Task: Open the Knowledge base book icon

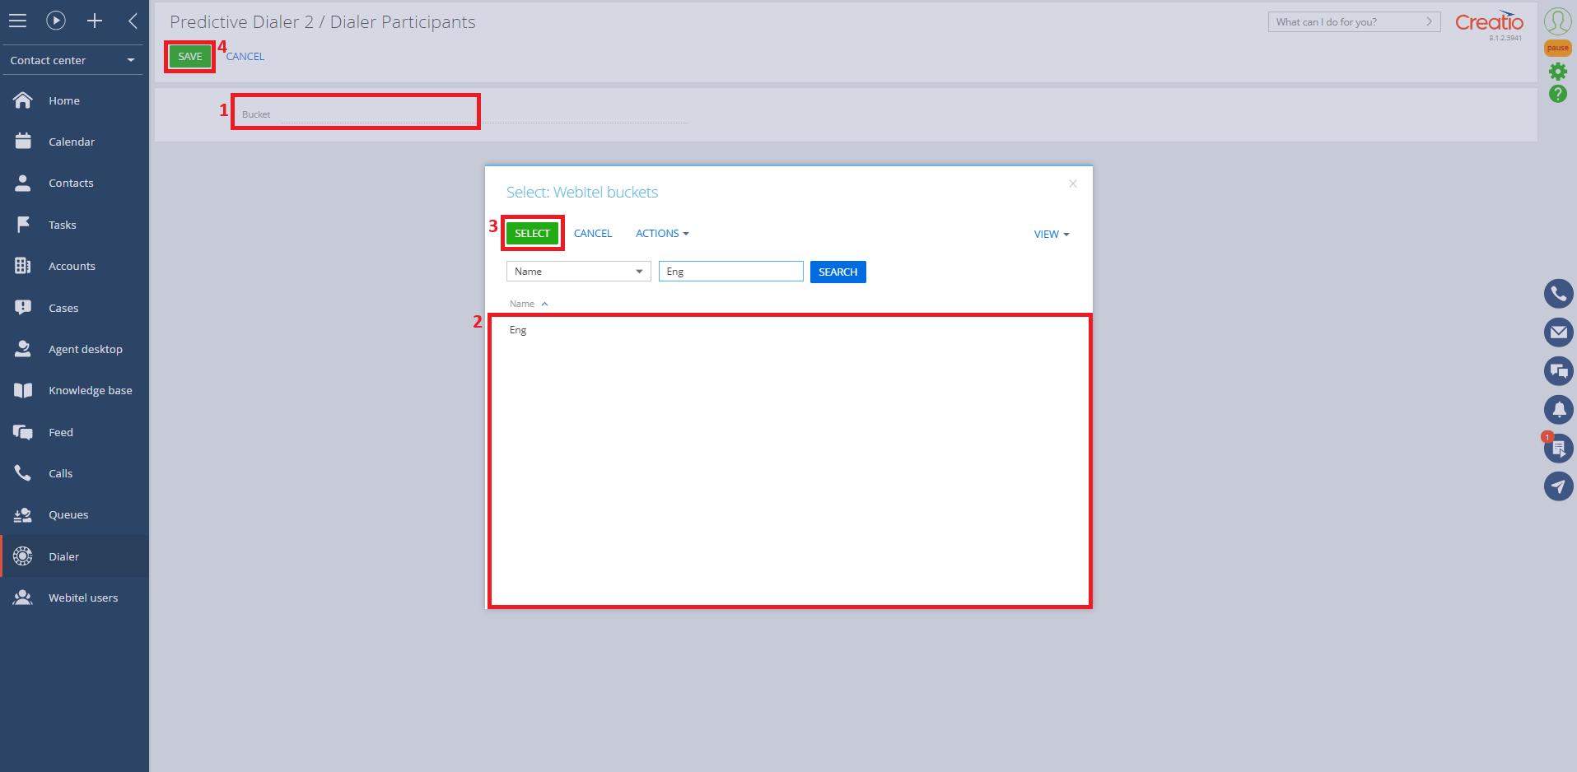Action: tap(23, 390)
